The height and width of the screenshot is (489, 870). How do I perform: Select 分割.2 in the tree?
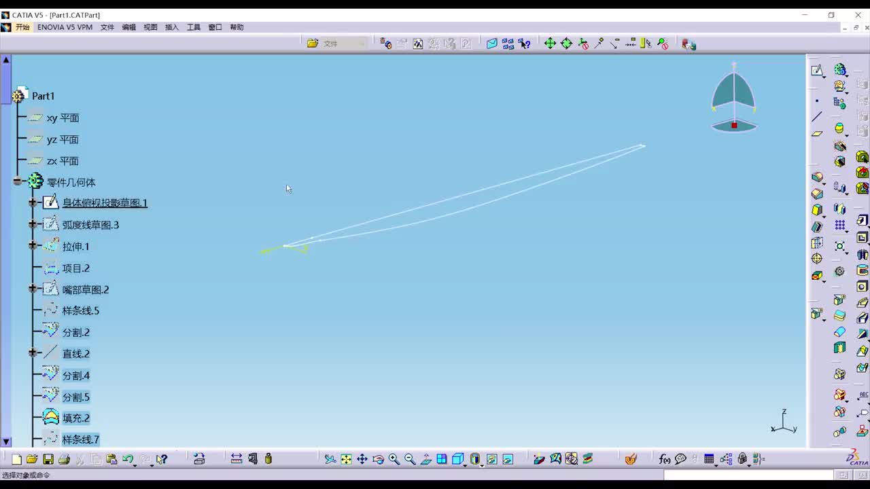point(76,332)
